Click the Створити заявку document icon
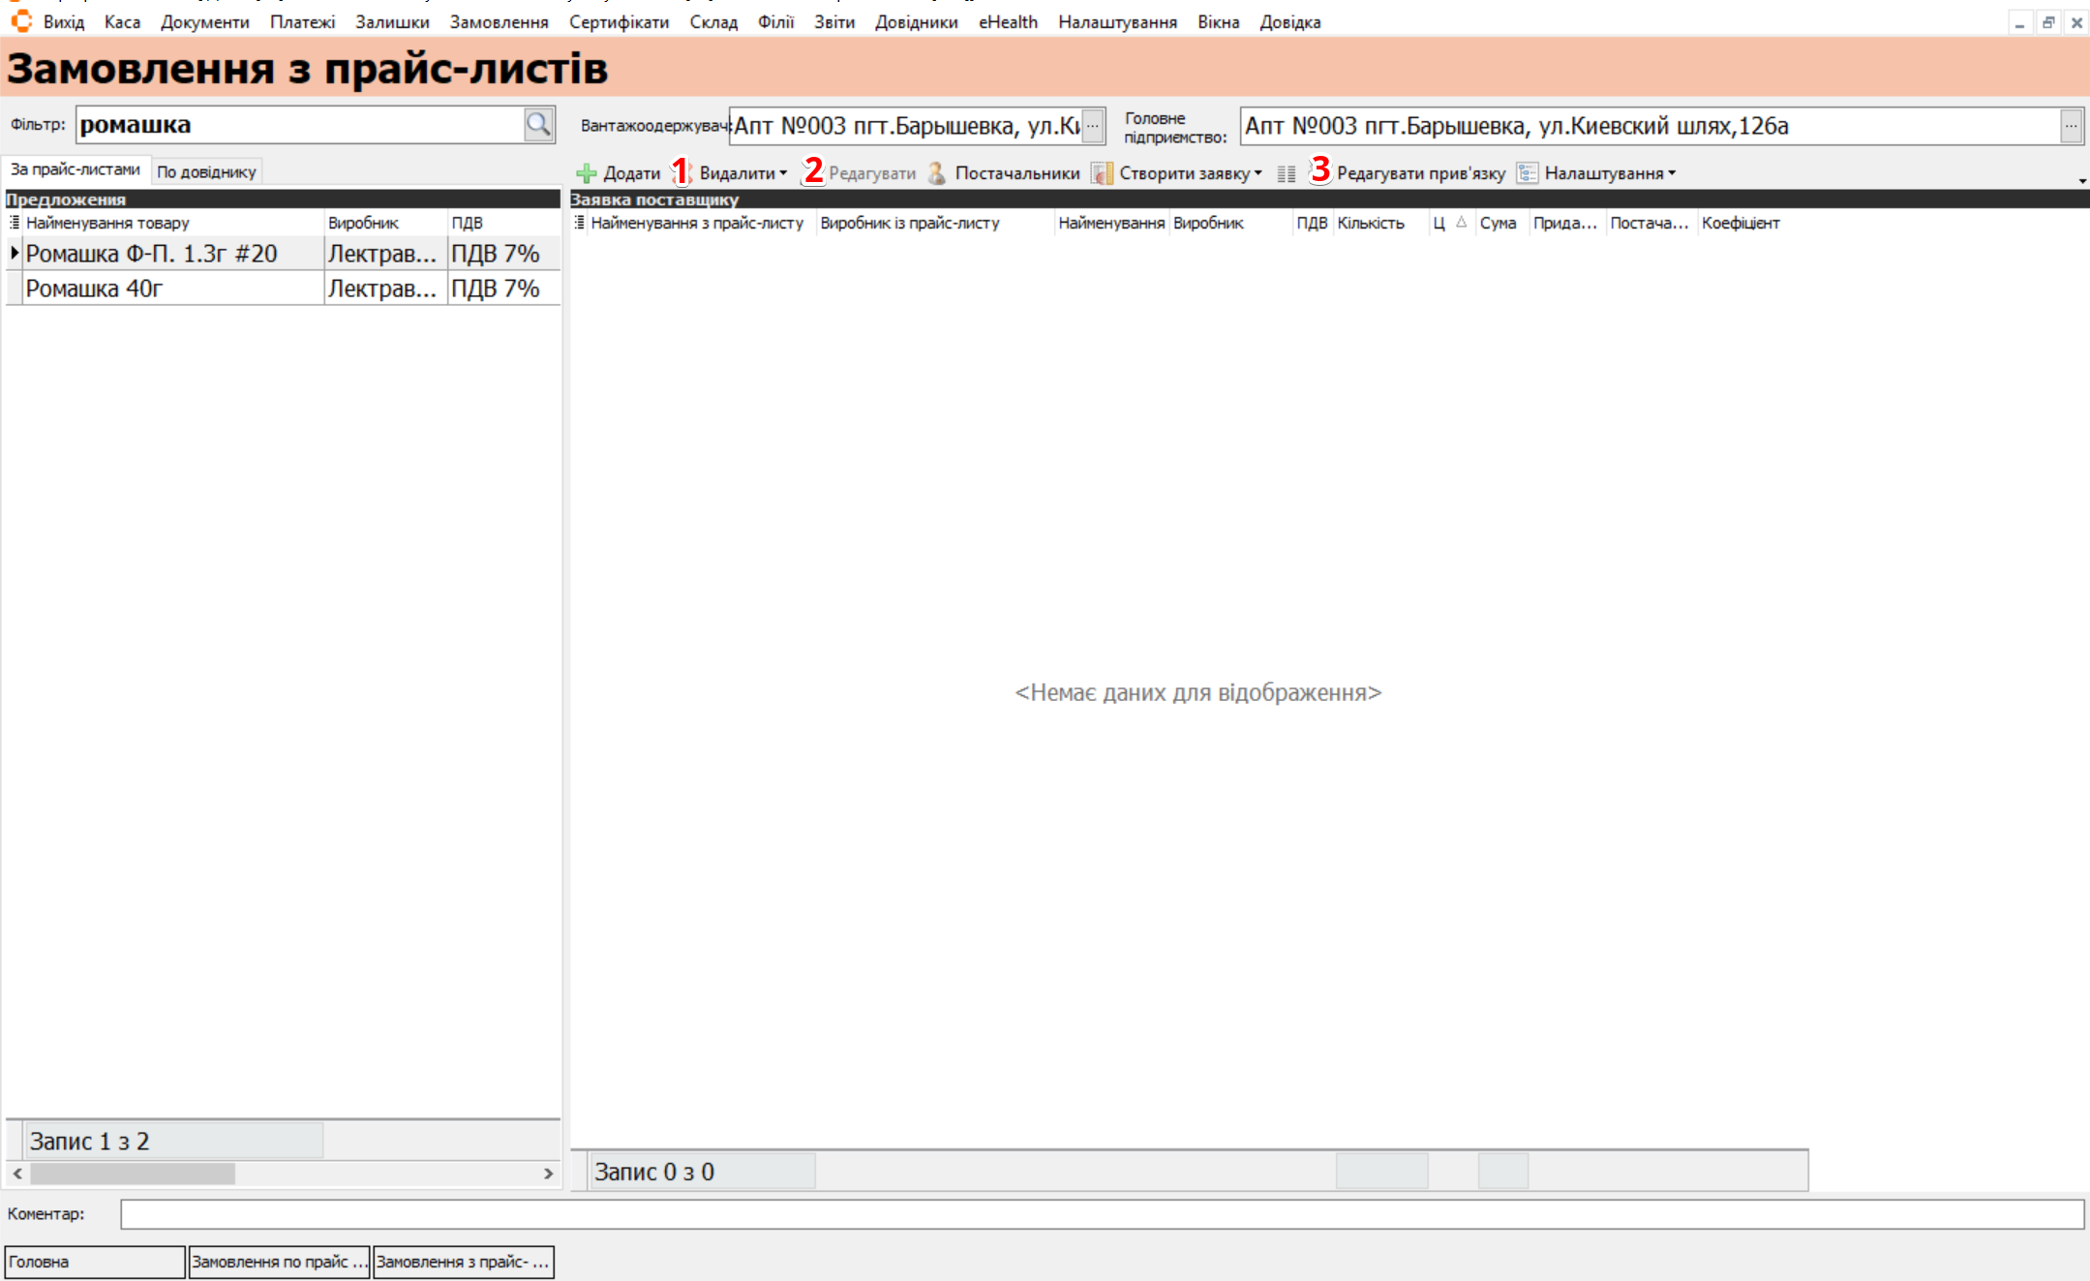This screenshot has height=1281, width=2090. click(x=1102, y=173)
